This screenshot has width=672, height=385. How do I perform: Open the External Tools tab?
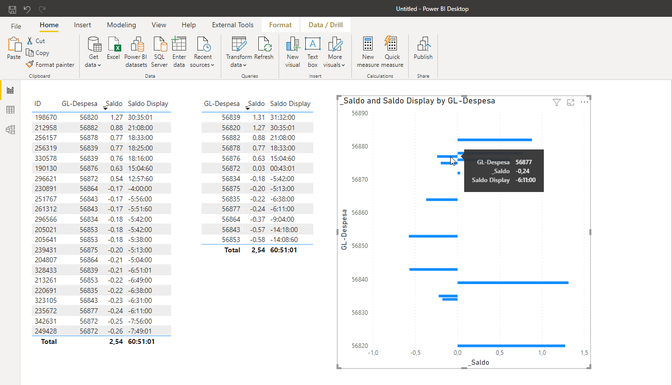pyautogui.click(x=233, y=25)
